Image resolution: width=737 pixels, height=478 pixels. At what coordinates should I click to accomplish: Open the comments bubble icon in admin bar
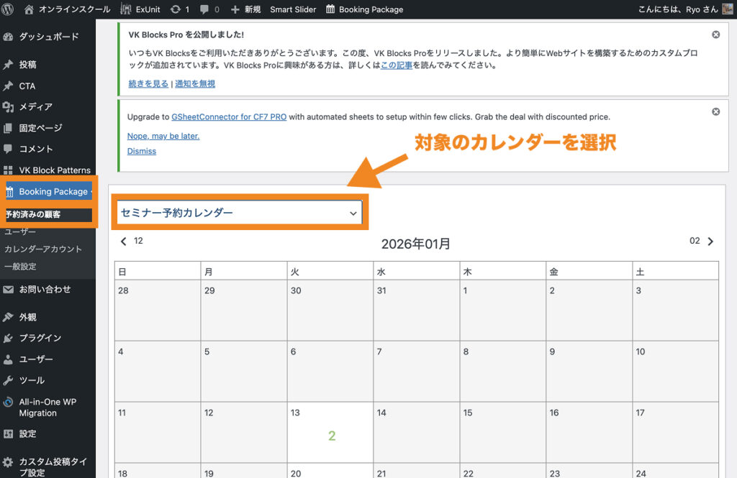click(204, 9)
